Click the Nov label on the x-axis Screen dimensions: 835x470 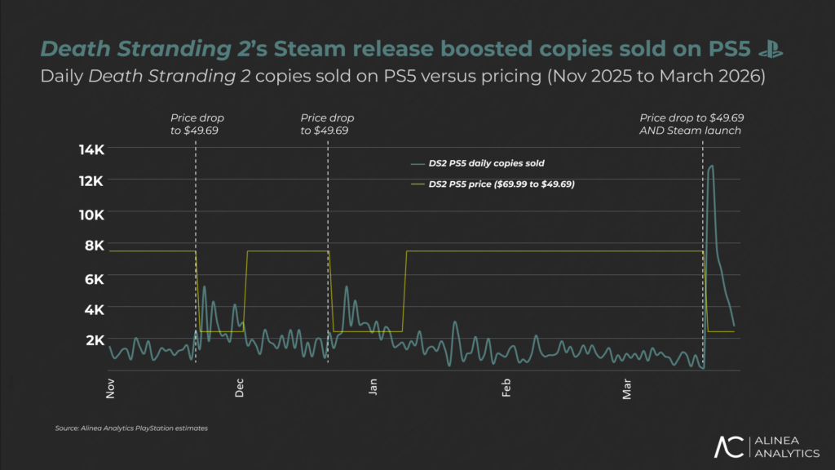[x=111, y=386]
